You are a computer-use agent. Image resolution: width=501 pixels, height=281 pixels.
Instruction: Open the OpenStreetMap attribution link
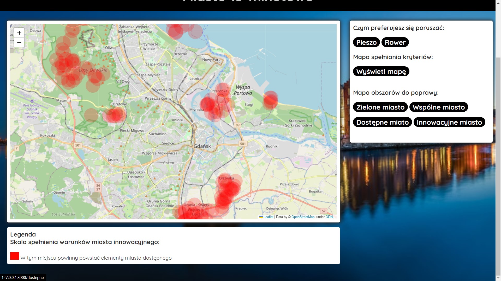point(303,217)
